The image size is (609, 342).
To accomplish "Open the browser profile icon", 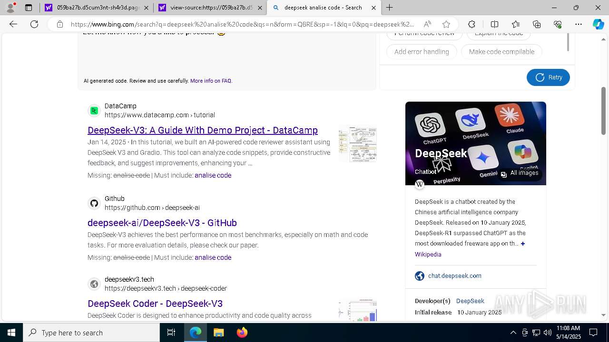I will click(10, 8).
